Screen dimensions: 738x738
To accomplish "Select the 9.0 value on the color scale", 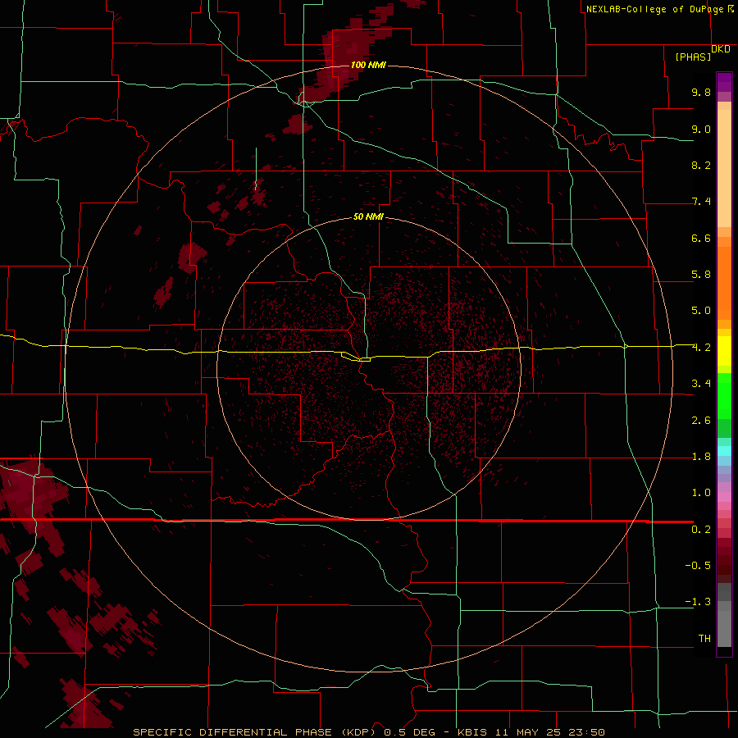I will 701,129.
